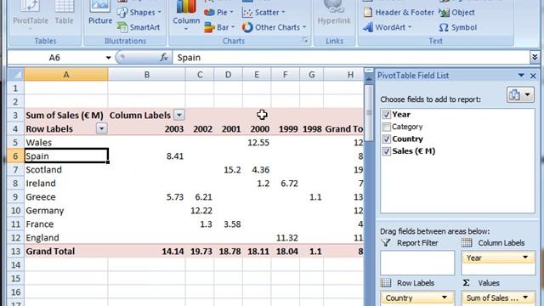Open the Scatter chart menu
This screenshot has width=544, height=306.
point(263,13)
